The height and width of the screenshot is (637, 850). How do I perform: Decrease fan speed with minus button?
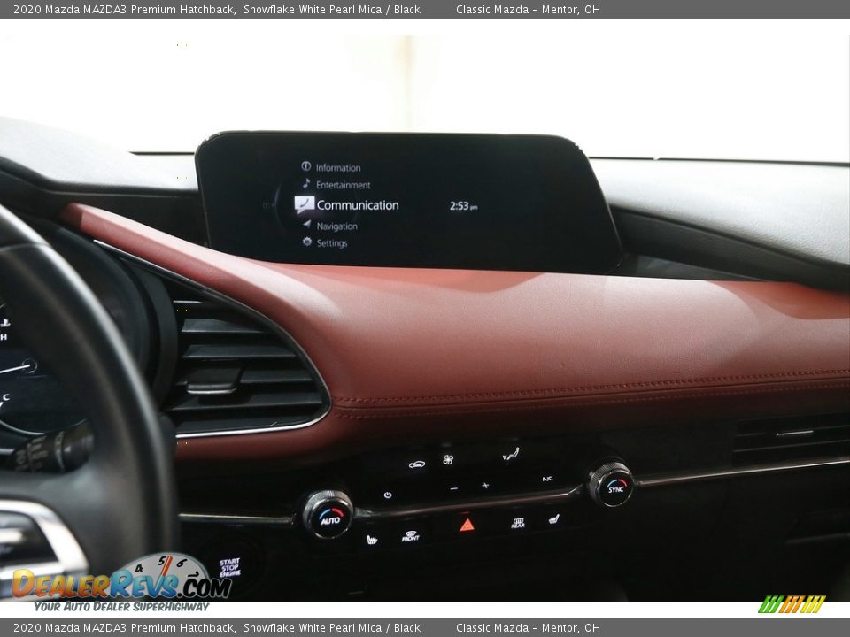point(453,487)
